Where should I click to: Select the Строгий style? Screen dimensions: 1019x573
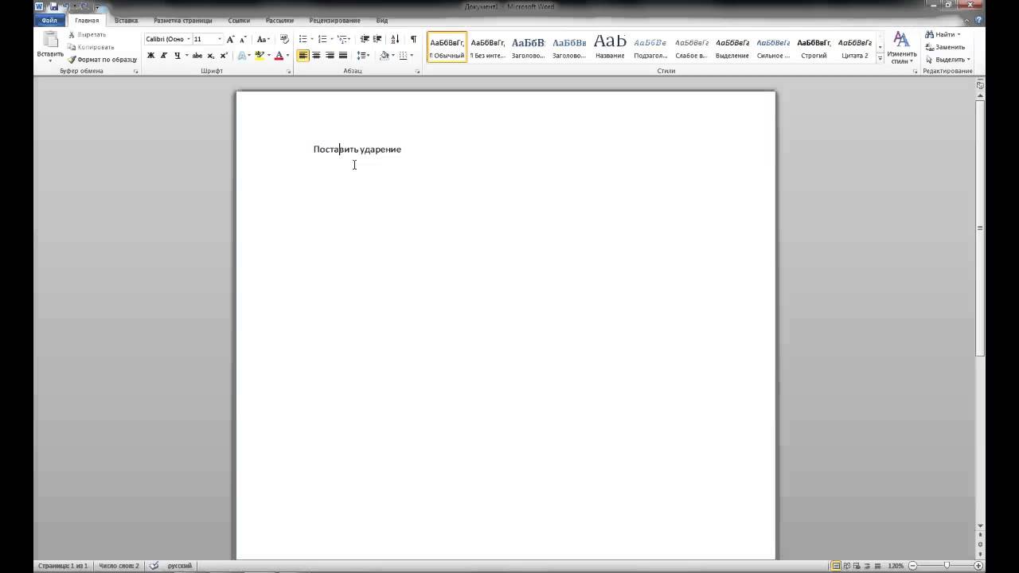point(814,47)
